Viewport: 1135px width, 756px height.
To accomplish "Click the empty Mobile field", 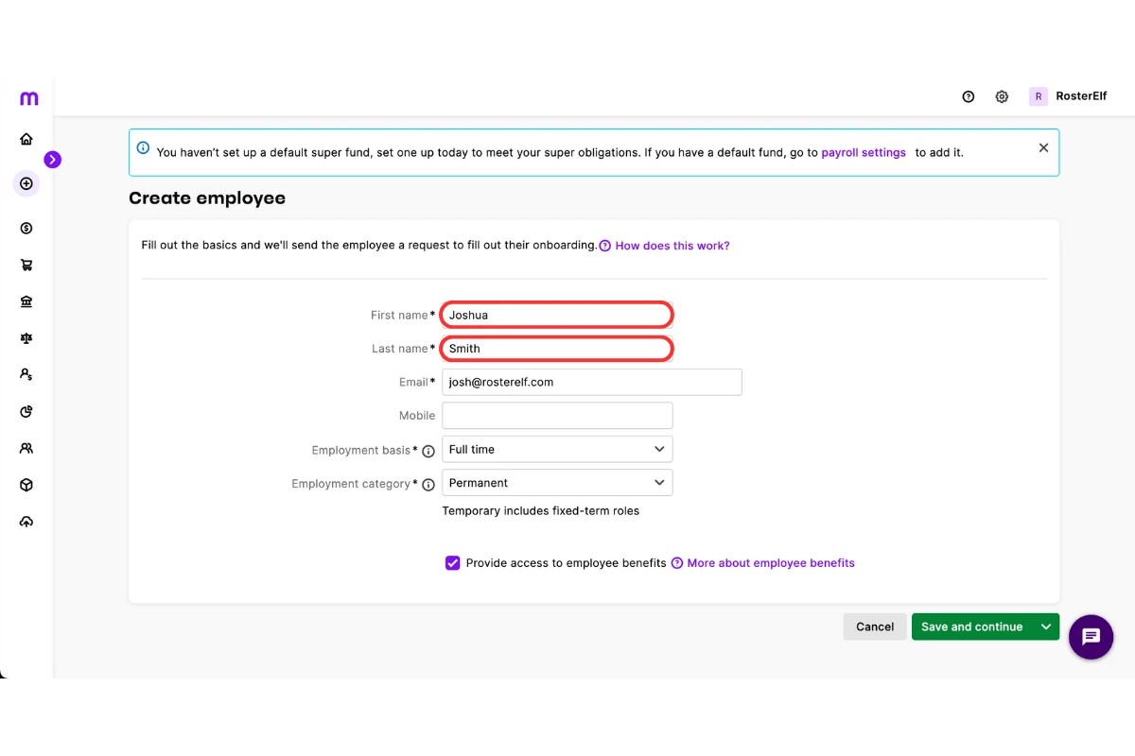I will coord(557,416).
